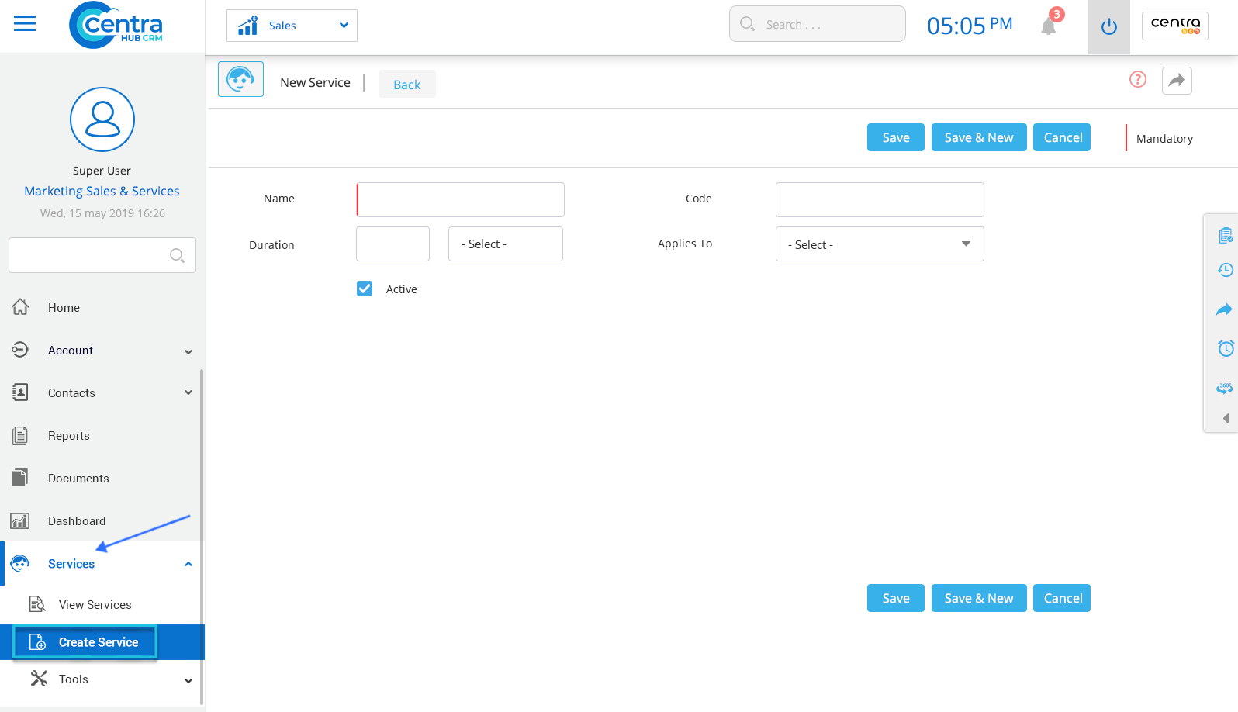Click the bottom Save & New button
1238x712 pixels.
coord(979,598)
